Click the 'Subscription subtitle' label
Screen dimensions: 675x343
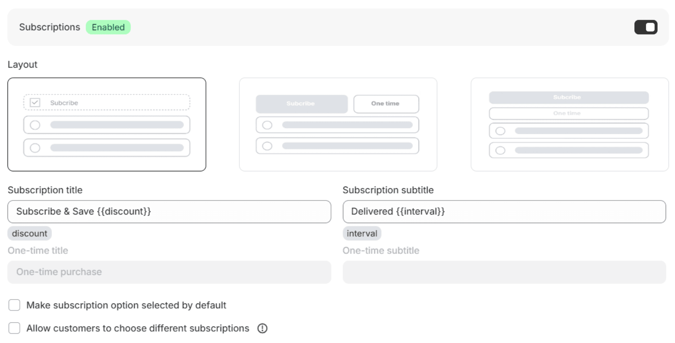388,190
